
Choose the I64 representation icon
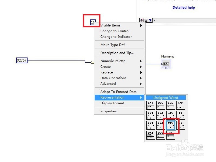151,115
